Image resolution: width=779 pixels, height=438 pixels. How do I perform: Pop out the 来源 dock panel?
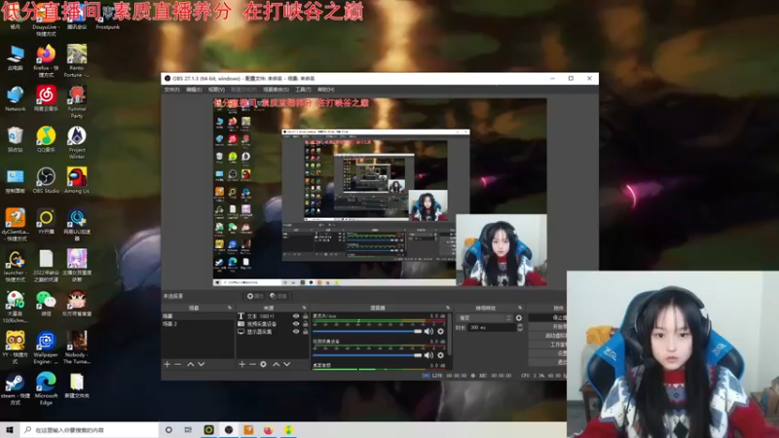click(305, 308)
